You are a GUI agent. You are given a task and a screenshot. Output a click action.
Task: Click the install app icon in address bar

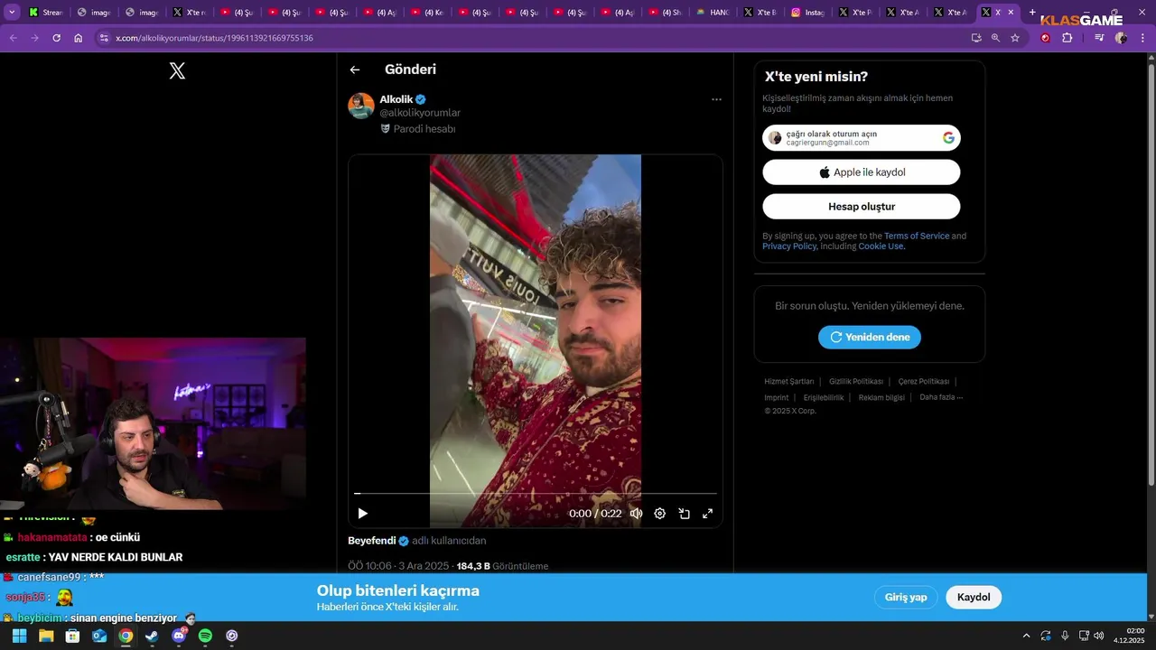click(976, 38)
